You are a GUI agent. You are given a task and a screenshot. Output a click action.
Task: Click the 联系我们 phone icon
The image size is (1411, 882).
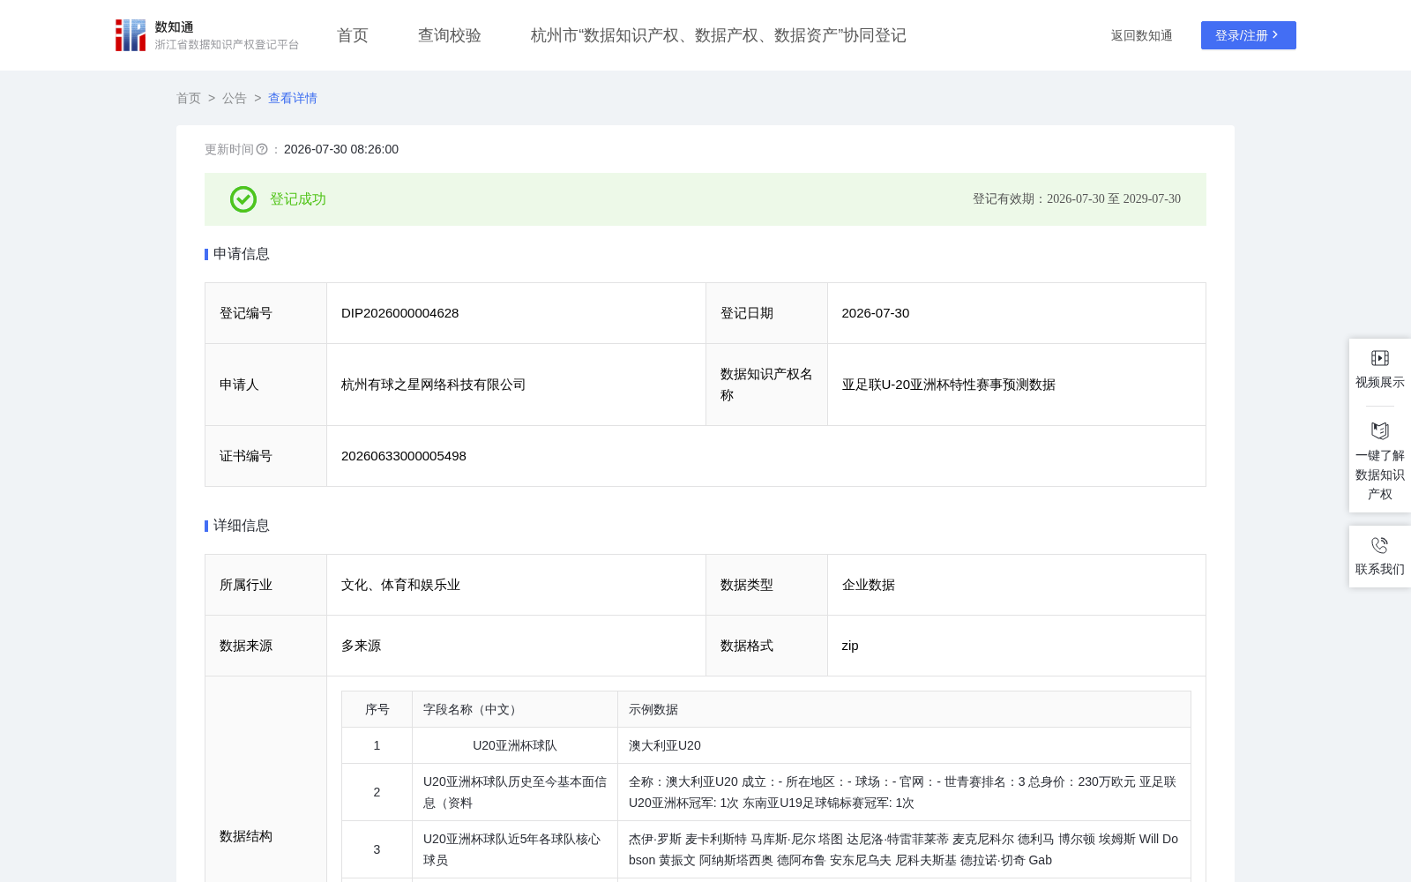(1380, 545)
